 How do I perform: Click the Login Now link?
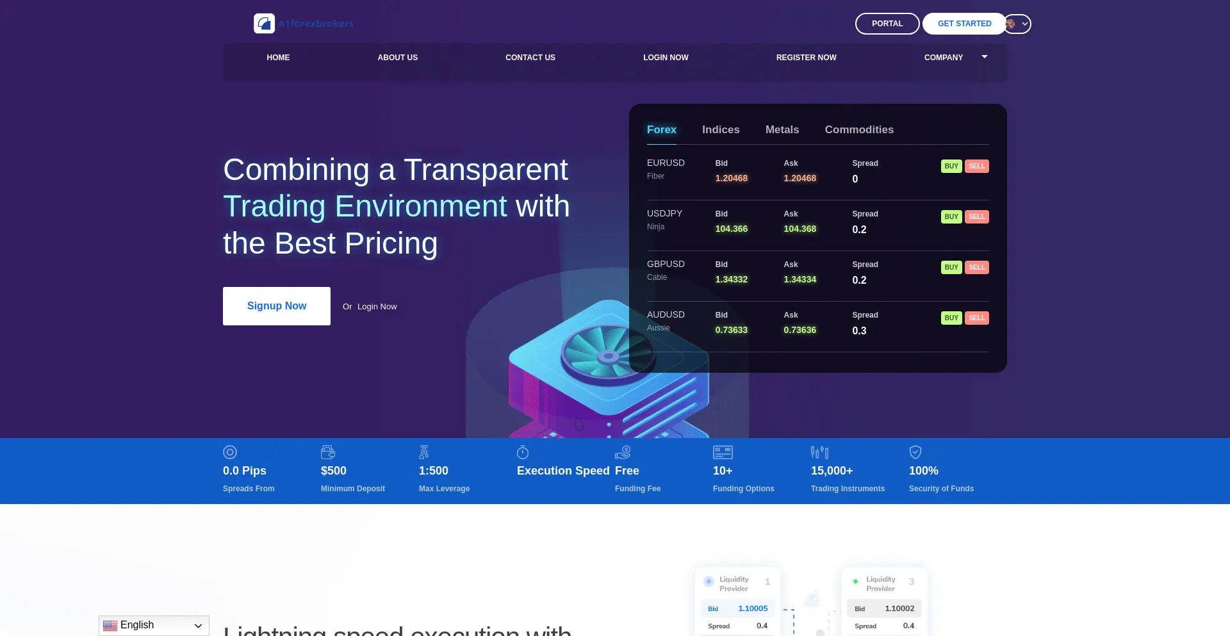(x=377, y=306)
